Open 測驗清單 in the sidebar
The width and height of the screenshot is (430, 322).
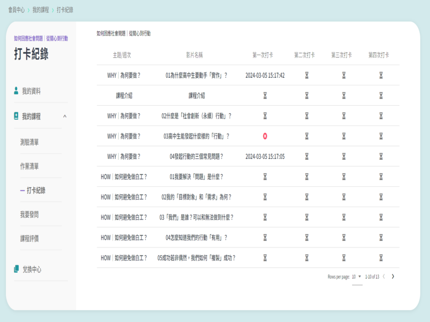coord(30,142)
